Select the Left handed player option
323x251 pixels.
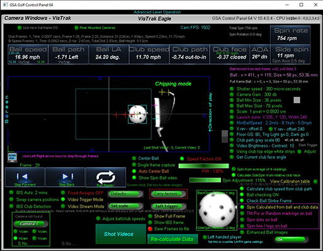click(205, 237)
